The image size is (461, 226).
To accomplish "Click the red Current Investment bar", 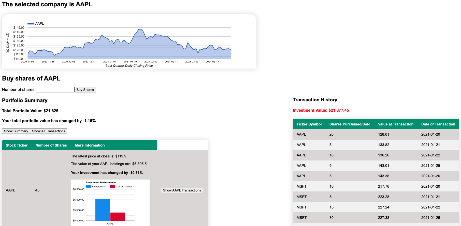I will coord(118,217).
